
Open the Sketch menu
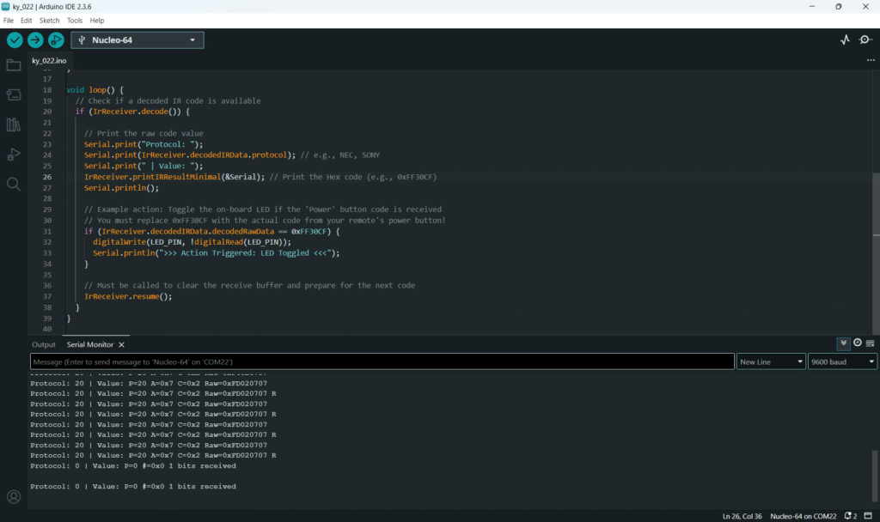(49, 20)
